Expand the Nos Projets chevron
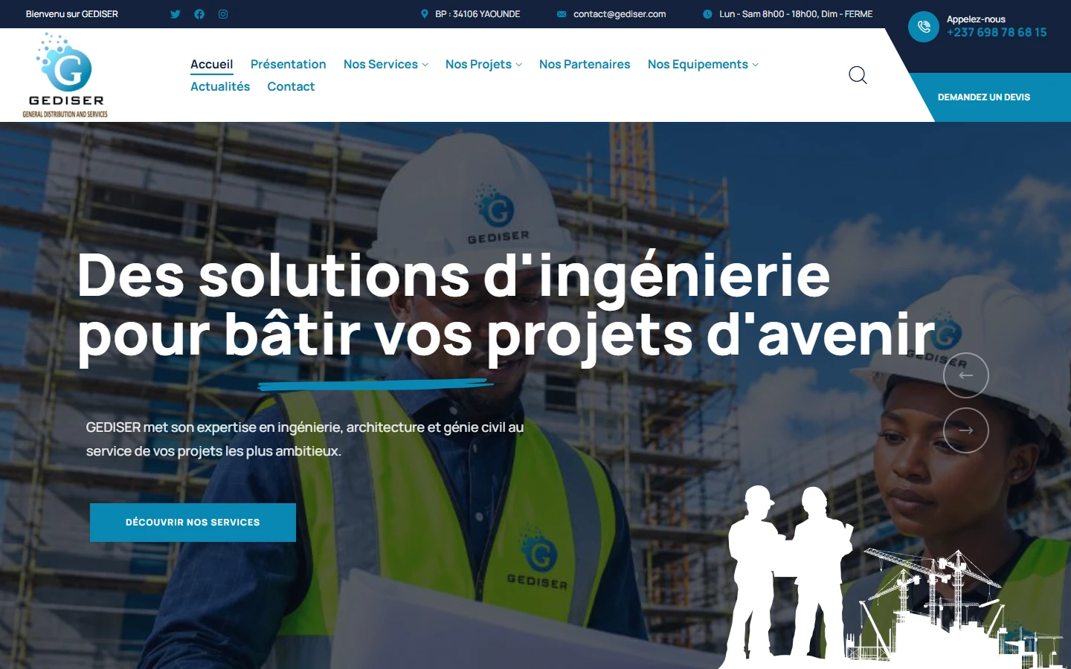This screenshot has width=1071, height=669. coord(519,65)
